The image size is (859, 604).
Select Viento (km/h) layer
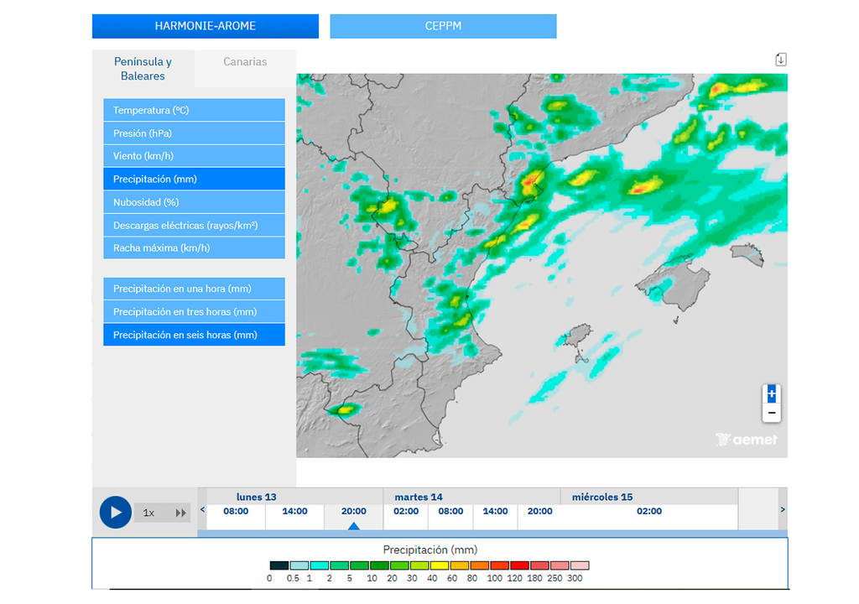tap(194, 156)
